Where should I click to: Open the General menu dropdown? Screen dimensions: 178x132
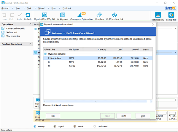coord(5,9)
